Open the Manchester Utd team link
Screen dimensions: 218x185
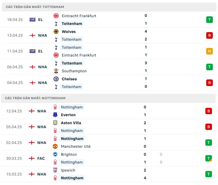pos(75,146)
